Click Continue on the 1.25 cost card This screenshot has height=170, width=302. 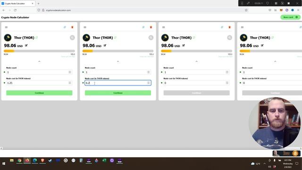39,93
